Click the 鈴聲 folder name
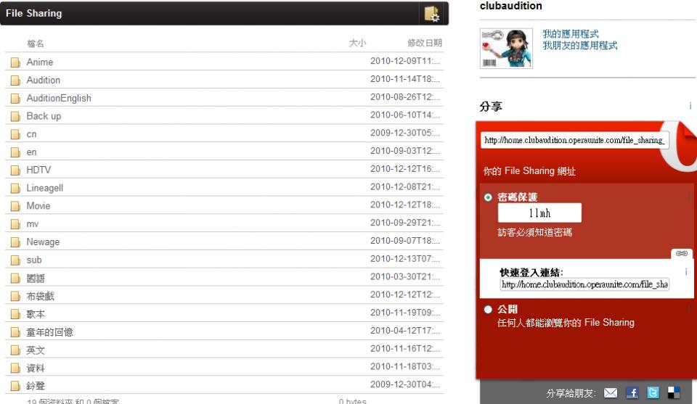The width and height of the screenshot is (697, 404). 36,387
